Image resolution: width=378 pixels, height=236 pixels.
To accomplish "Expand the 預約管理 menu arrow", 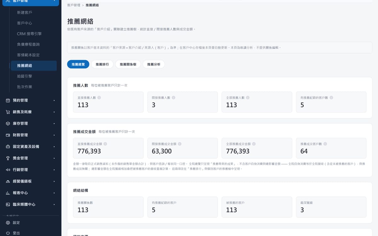I will (54, 100).
